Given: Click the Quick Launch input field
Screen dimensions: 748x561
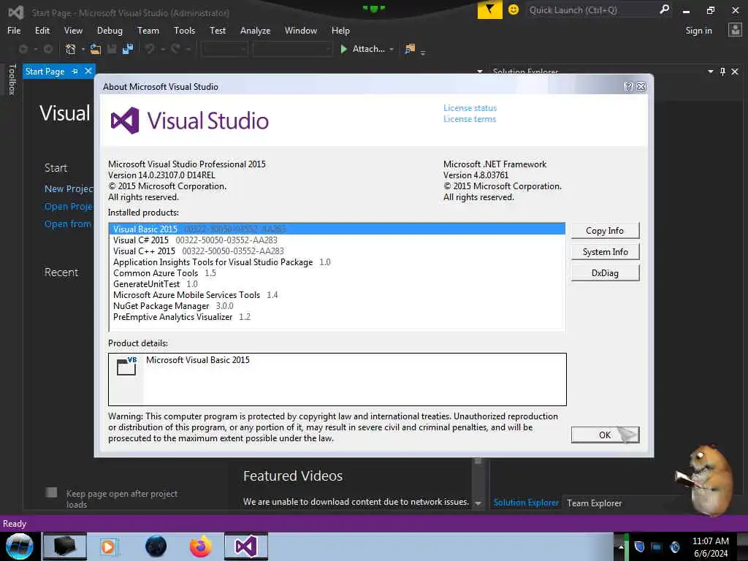Looking at the screenshot, I should tap(592, 9).
